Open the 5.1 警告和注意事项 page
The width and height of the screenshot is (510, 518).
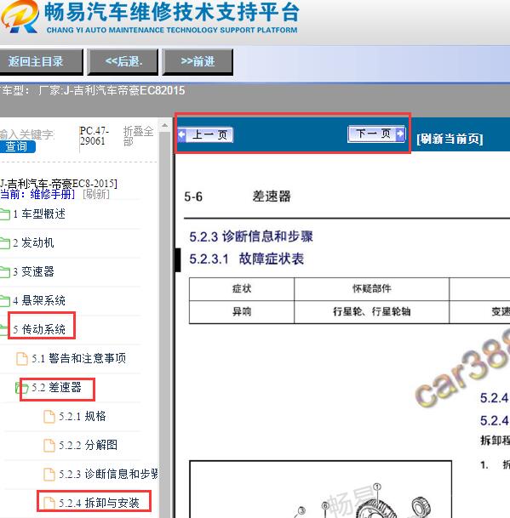(78, 358)
